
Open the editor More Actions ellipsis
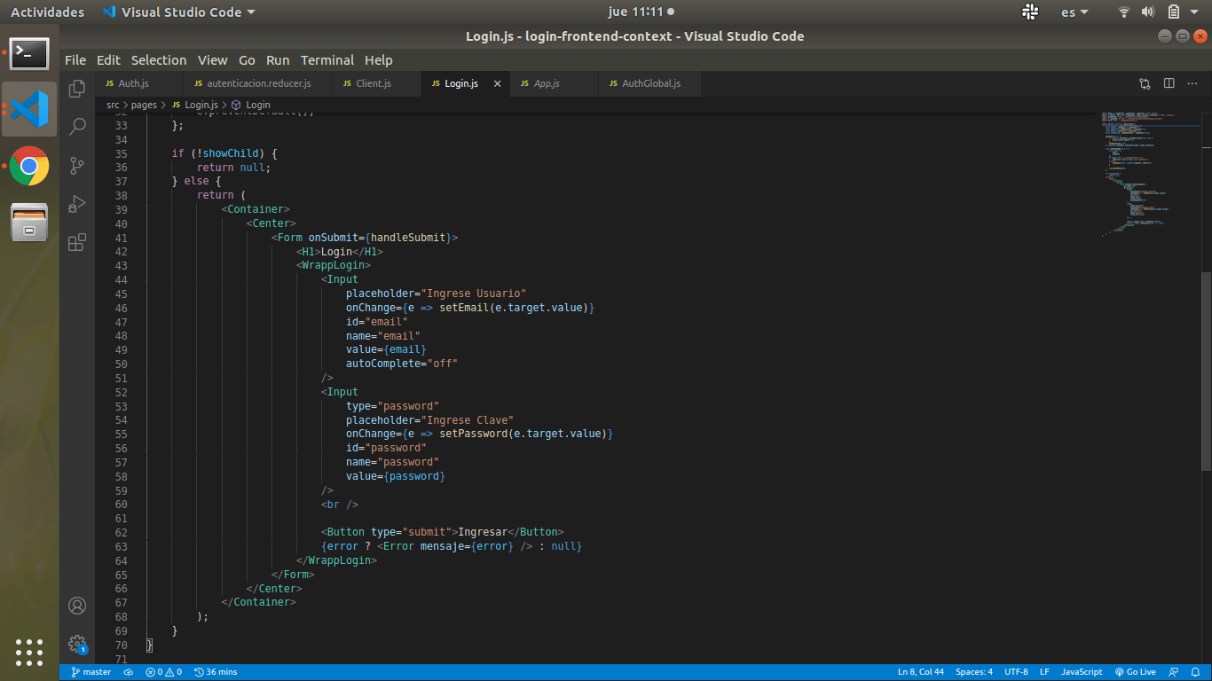click(1192, 83)
